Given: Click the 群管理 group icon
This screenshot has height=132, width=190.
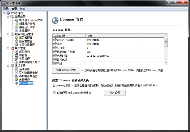Looking at the screenshot, I should [x=16, y=55].
